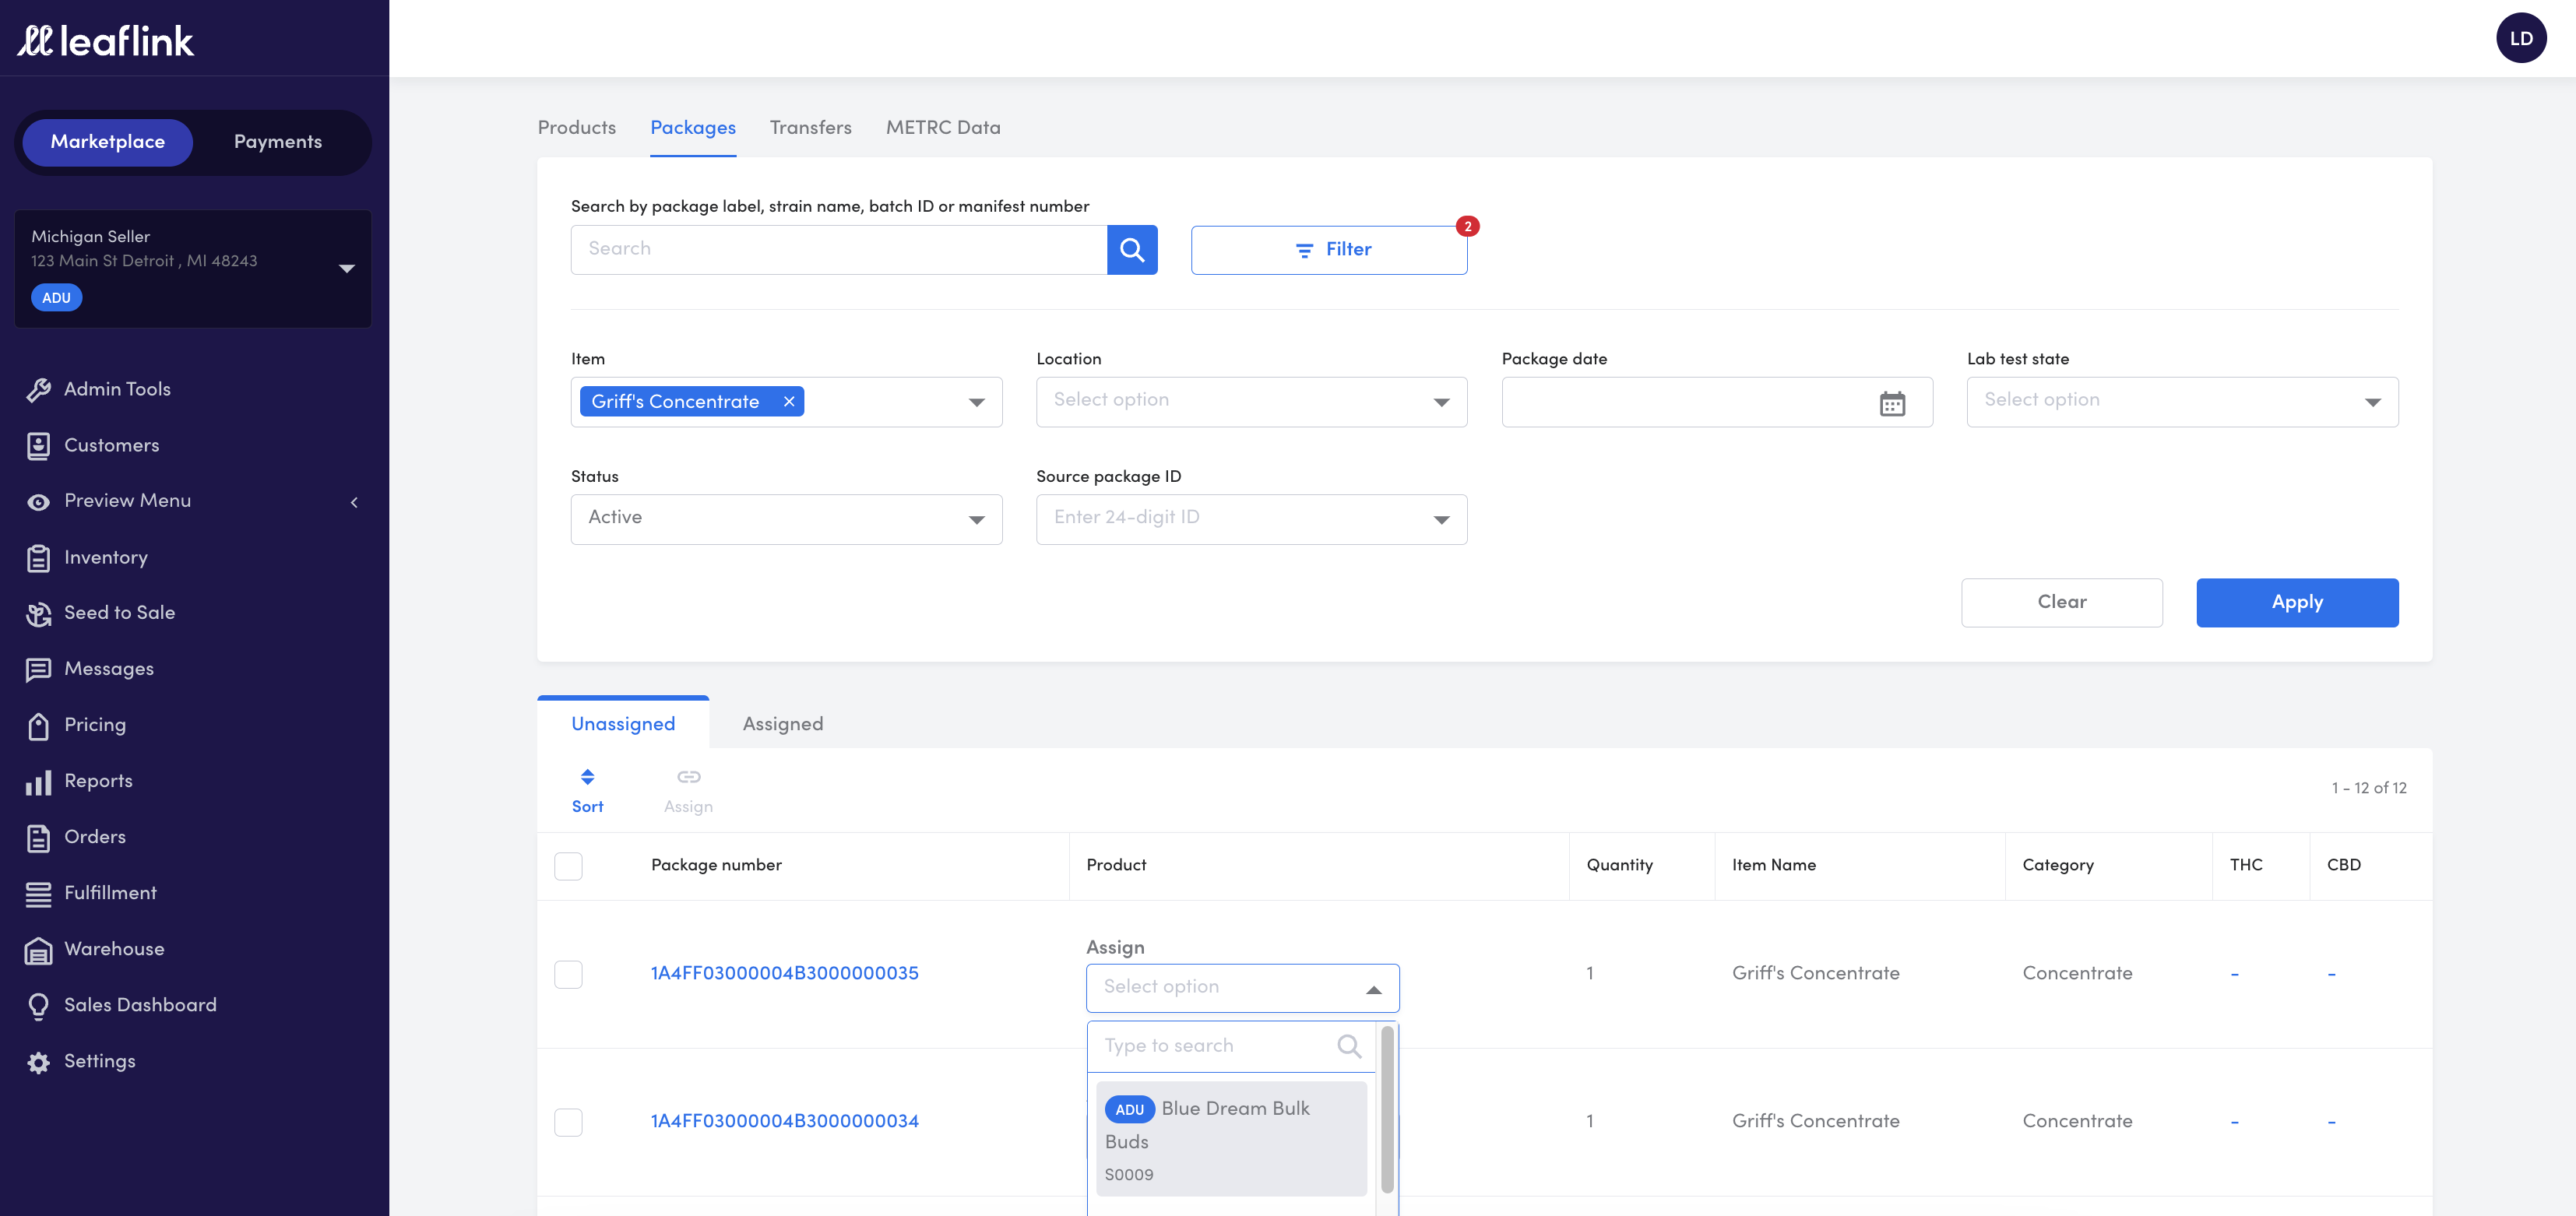Image resolution: width=2576 pixels, height=1216 pixels.
Task: Click the ADU badge under Michigan Seller
Action: pos(56,297)
